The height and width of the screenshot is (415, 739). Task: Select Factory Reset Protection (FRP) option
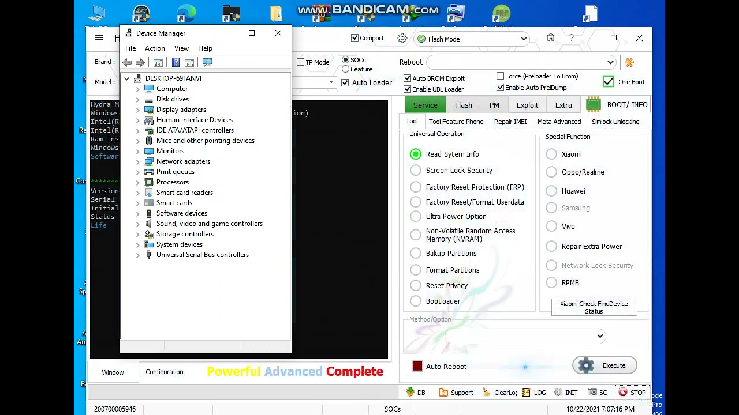[416, 187]
